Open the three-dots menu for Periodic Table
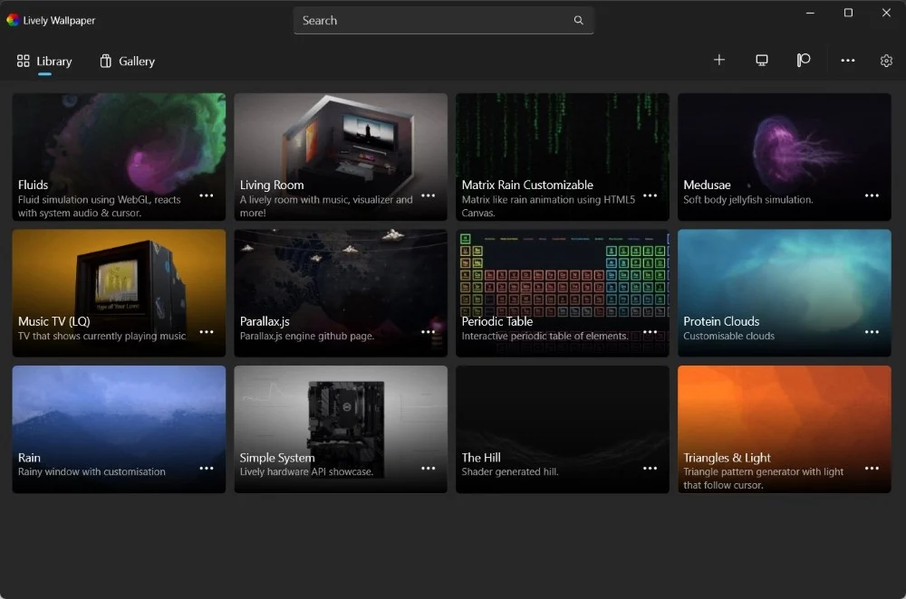Screen dimensions: 906x599 pyautogui.click(x=650, y=332)
